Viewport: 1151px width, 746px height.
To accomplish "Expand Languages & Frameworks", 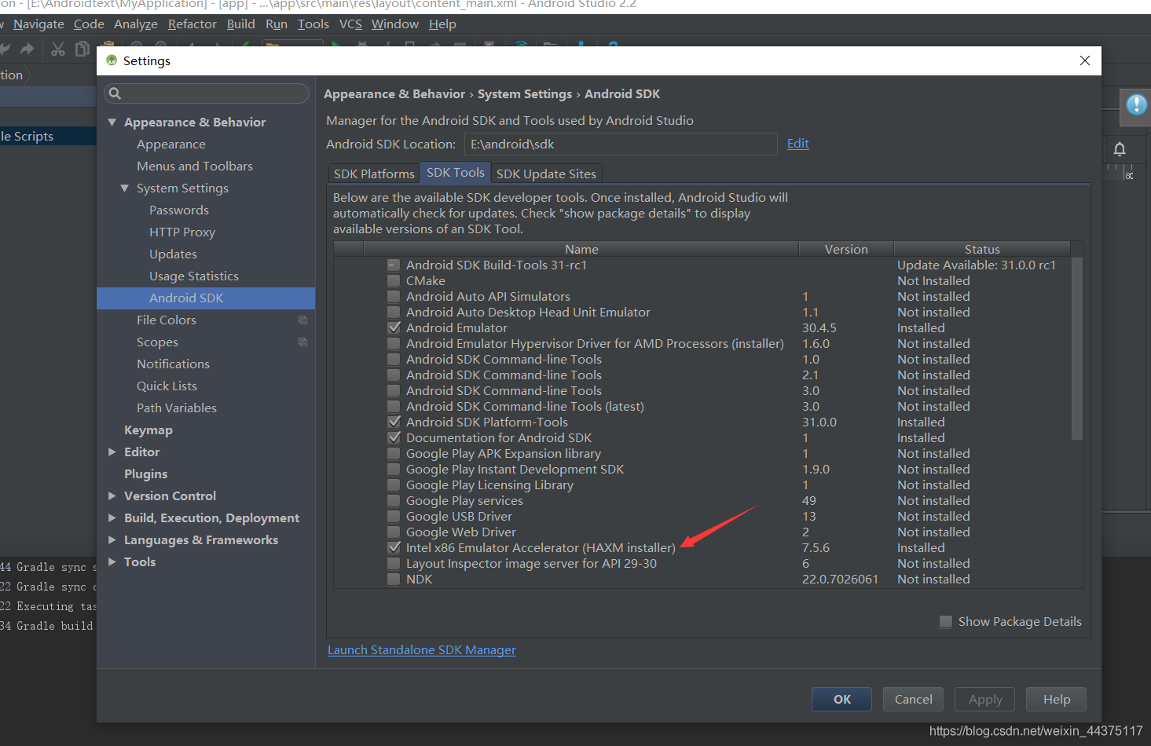I will (x=112, y=540).
